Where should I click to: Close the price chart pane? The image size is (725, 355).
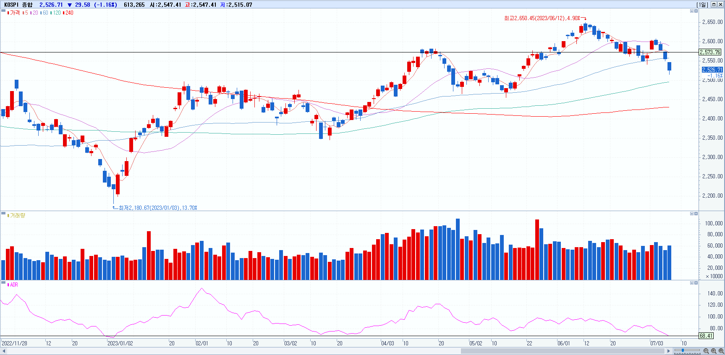696,11
